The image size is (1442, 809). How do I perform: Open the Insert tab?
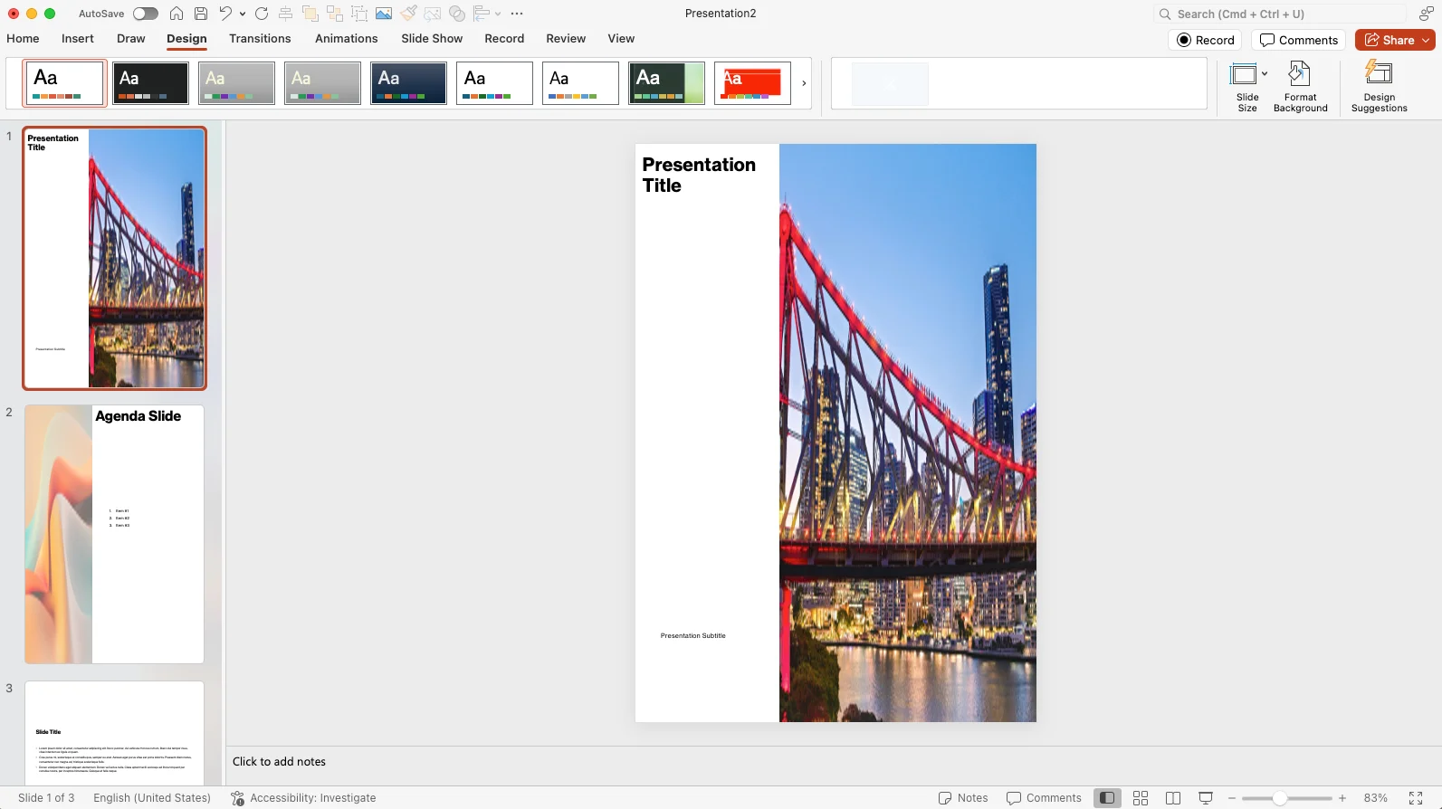click(78, 39)
